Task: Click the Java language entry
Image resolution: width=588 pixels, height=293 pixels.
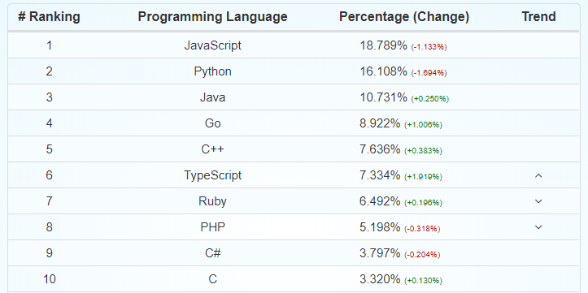Action: pyautogui.click(x=212, y=97)
